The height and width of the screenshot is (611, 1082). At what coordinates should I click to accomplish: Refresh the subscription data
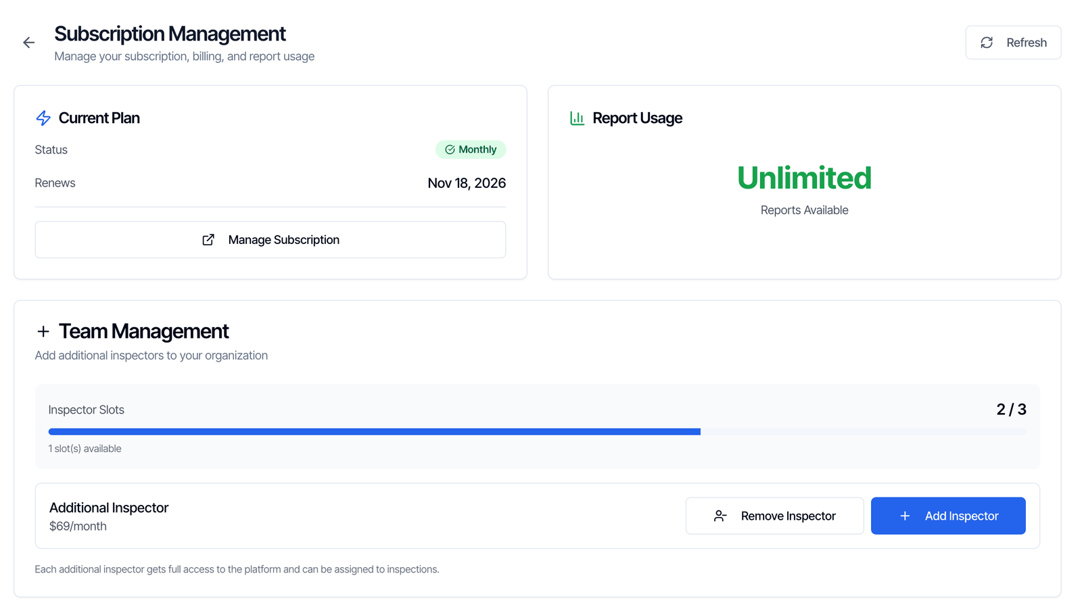coord(1013,43)
